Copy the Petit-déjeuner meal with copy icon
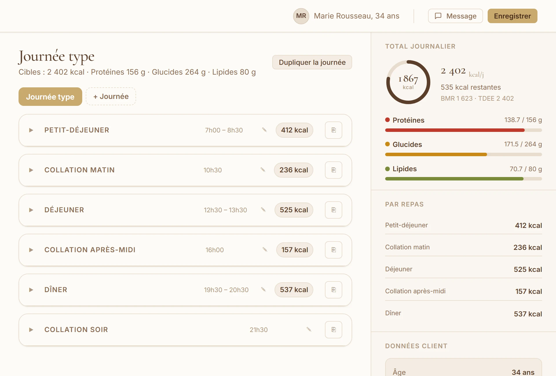The height and width of the screenshot is (376, 556). [x=334, y=130]
